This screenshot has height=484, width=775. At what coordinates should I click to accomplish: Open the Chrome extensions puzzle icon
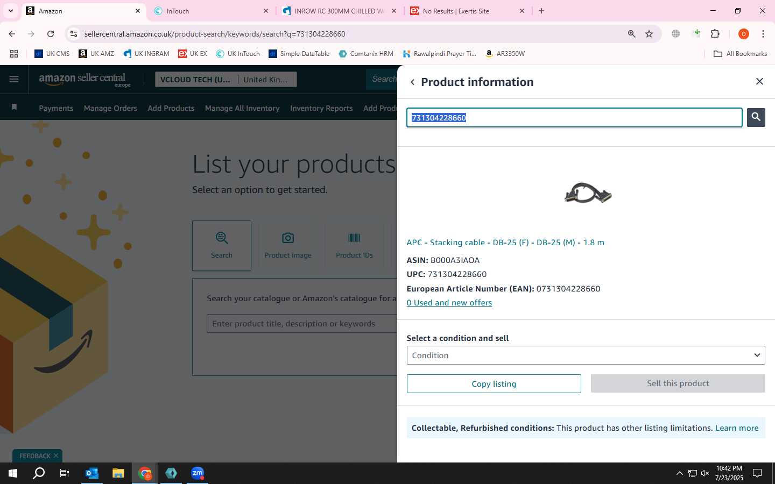715,34
